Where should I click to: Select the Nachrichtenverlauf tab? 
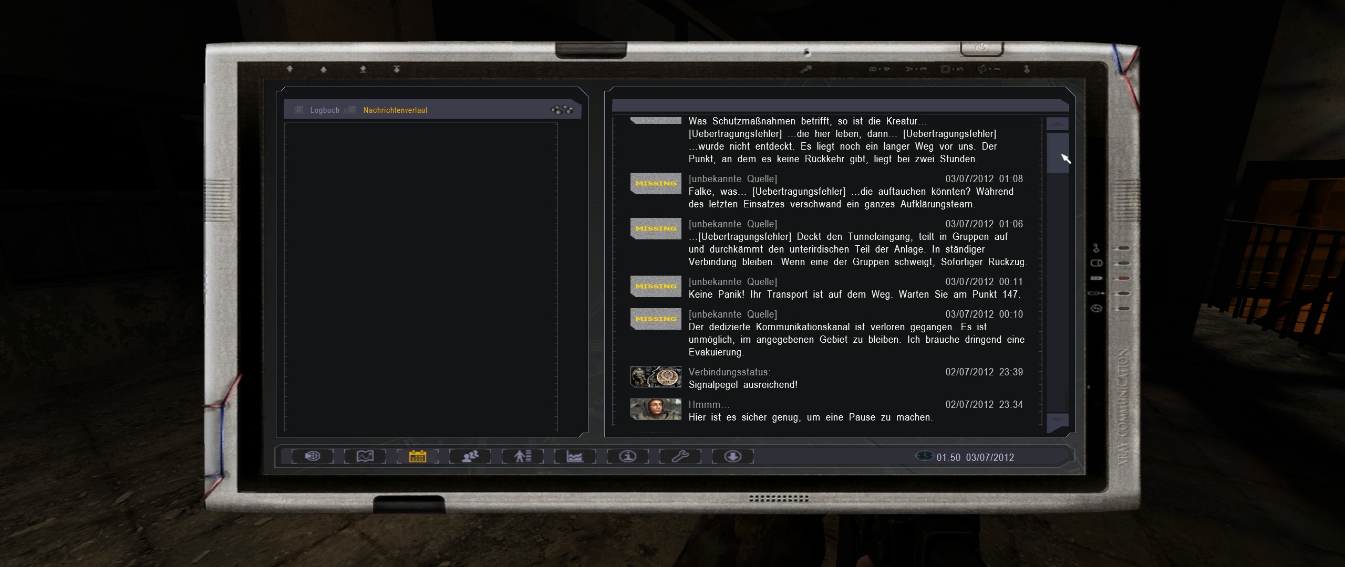[395, 110]
